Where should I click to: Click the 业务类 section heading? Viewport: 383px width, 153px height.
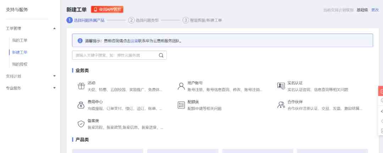82,71
